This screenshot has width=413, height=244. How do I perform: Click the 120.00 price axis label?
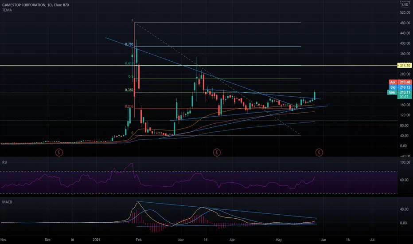(x=405, y=115)
